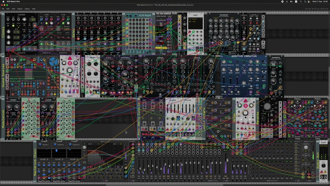Open the Library menu
This screenshot has height=186, width=330.
click(27, 9)
